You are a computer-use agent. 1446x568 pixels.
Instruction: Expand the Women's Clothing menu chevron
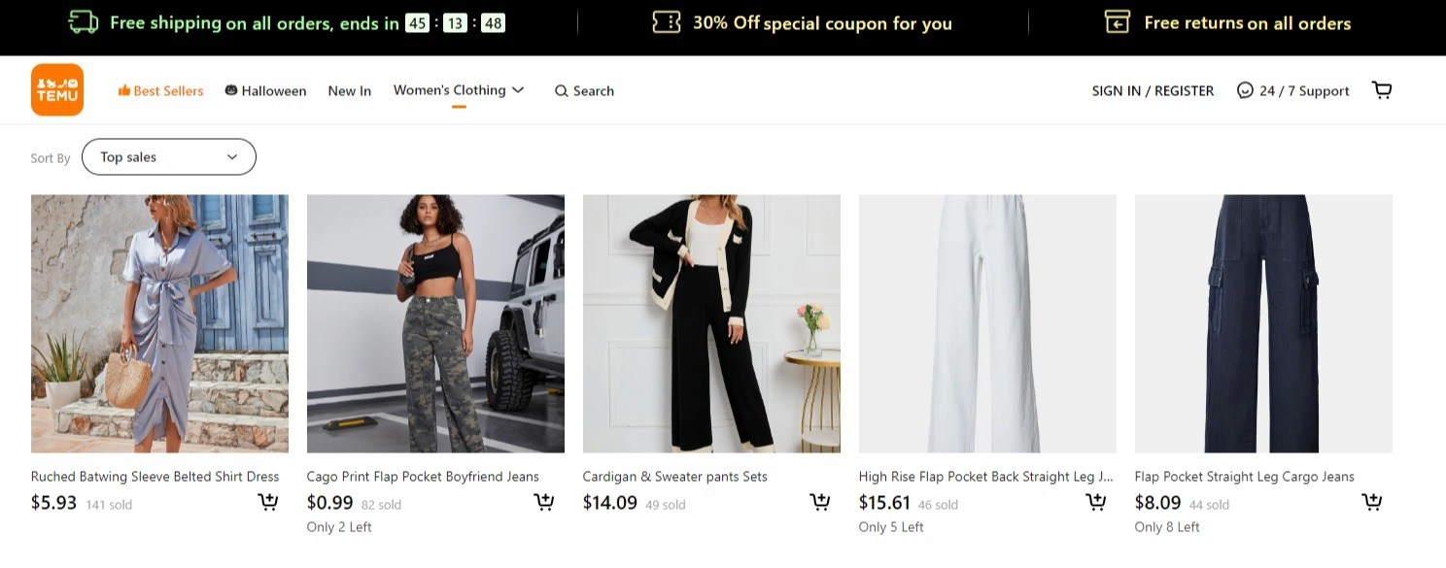518,90
